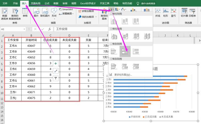Choose 3-D 100% stacked column chart
The height and width of the screenshot is (124, 201).
(x=136, y=36)
